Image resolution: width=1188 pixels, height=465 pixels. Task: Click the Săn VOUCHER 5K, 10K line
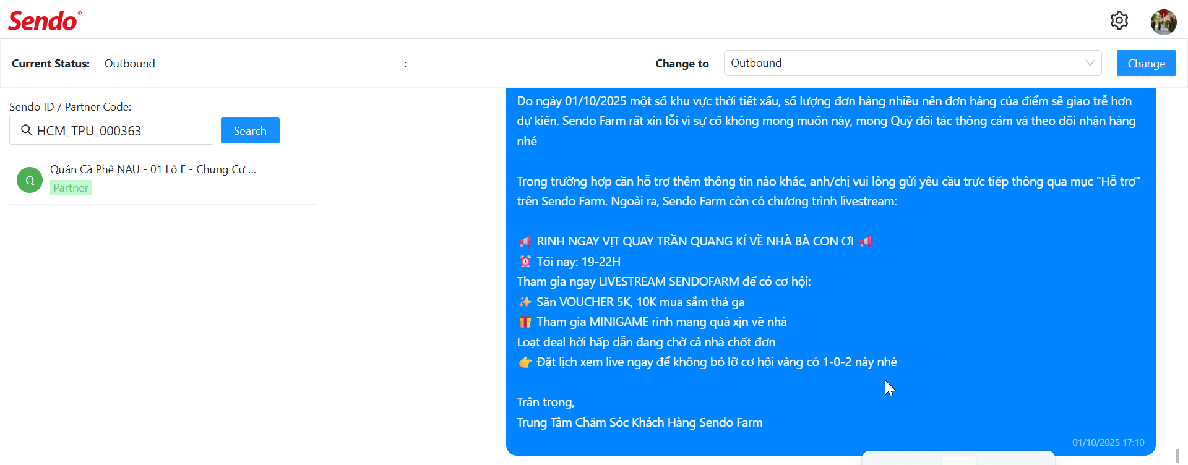click(631, 302)
